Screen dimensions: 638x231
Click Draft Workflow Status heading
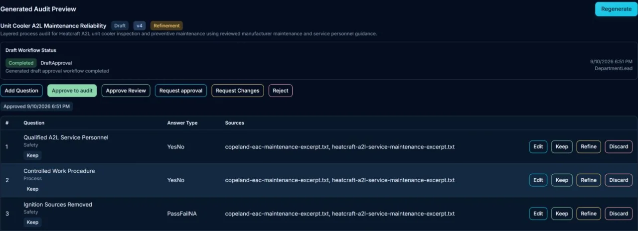point(31,50)
